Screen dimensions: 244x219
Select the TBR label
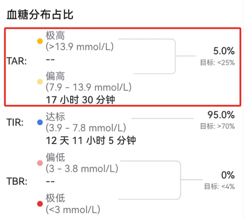pos(16,182)
